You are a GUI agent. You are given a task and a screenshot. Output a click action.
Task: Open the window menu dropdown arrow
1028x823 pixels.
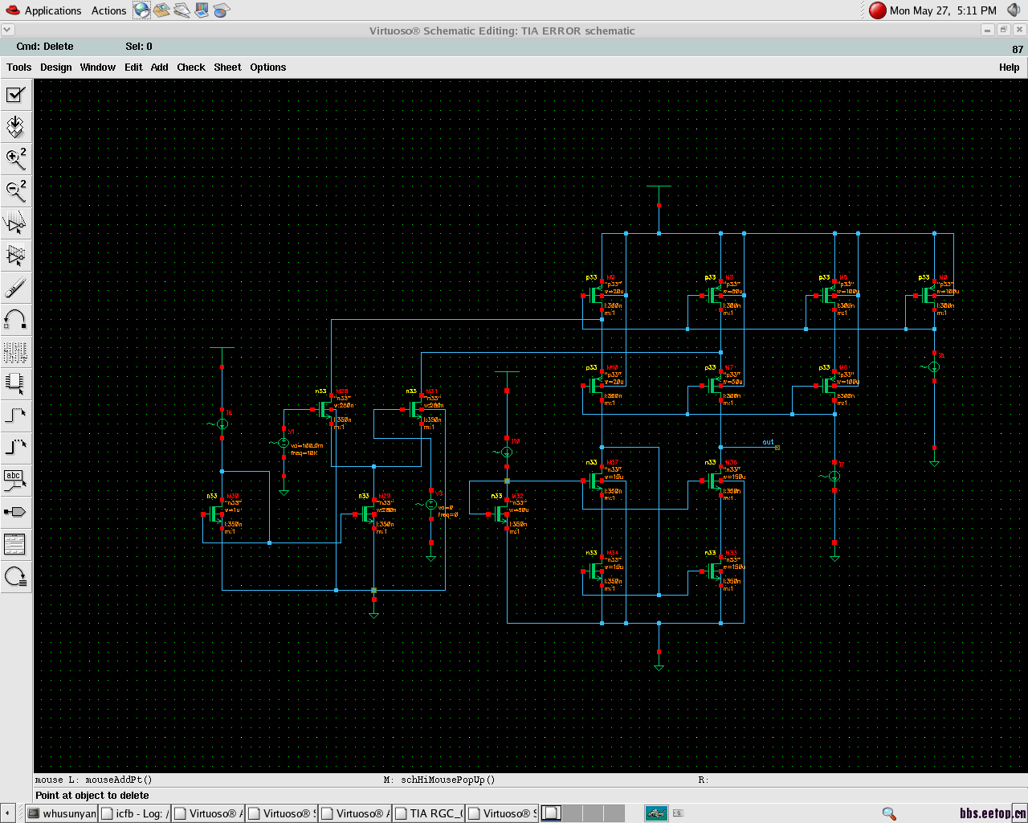click(7, 30)
